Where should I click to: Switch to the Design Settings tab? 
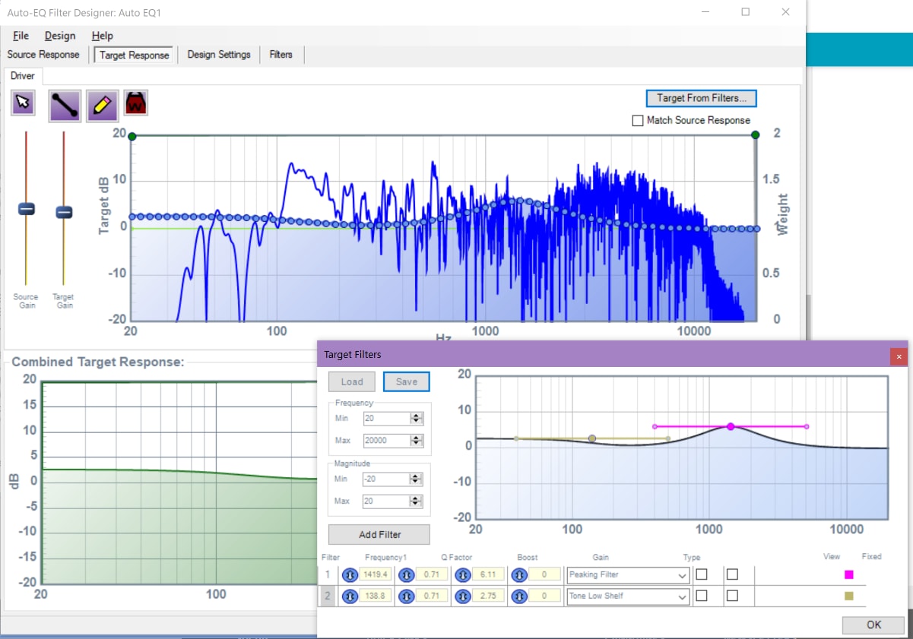click(x=219, y=55)
